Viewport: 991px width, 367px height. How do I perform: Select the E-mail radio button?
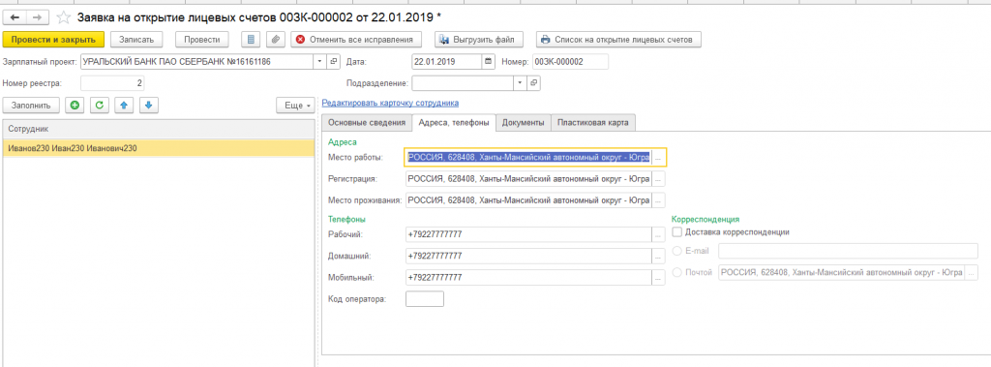[677, 251]
